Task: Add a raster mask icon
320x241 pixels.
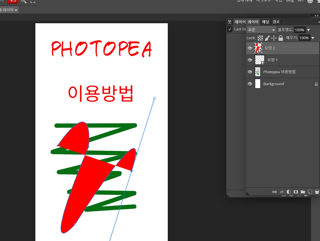Action: [296, 192]
